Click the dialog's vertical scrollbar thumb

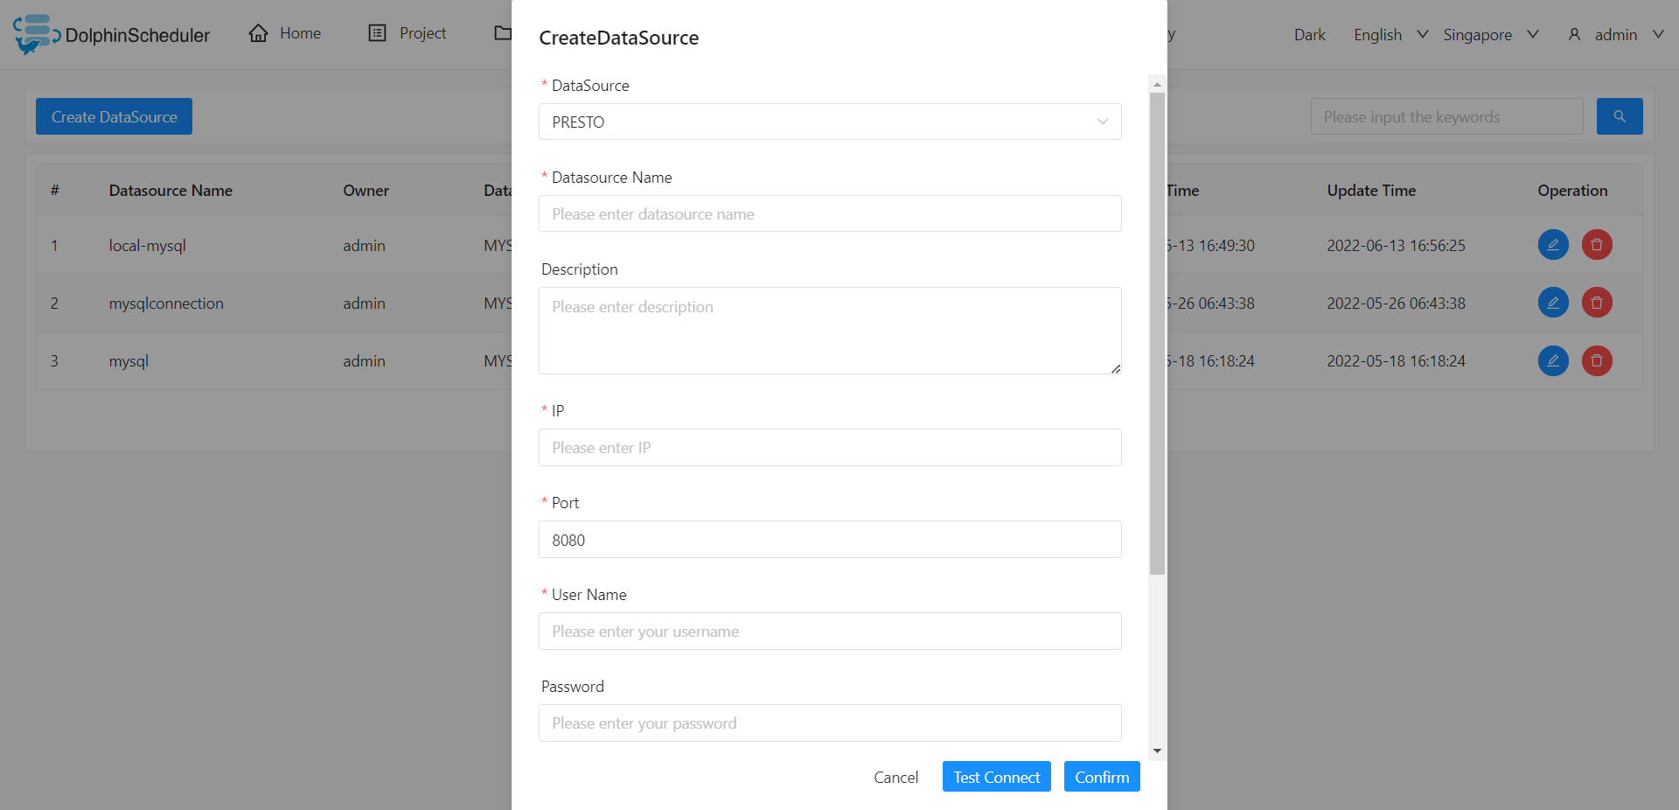[x=1157, y=332]
